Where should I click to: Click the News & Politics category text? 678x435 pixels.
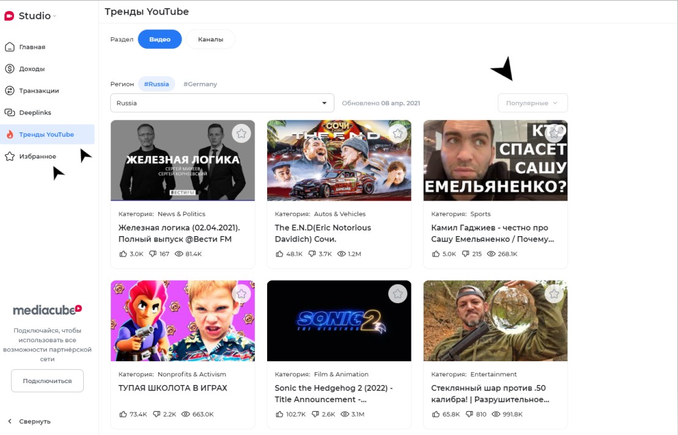pyautogui.click(x=182, y=214)
